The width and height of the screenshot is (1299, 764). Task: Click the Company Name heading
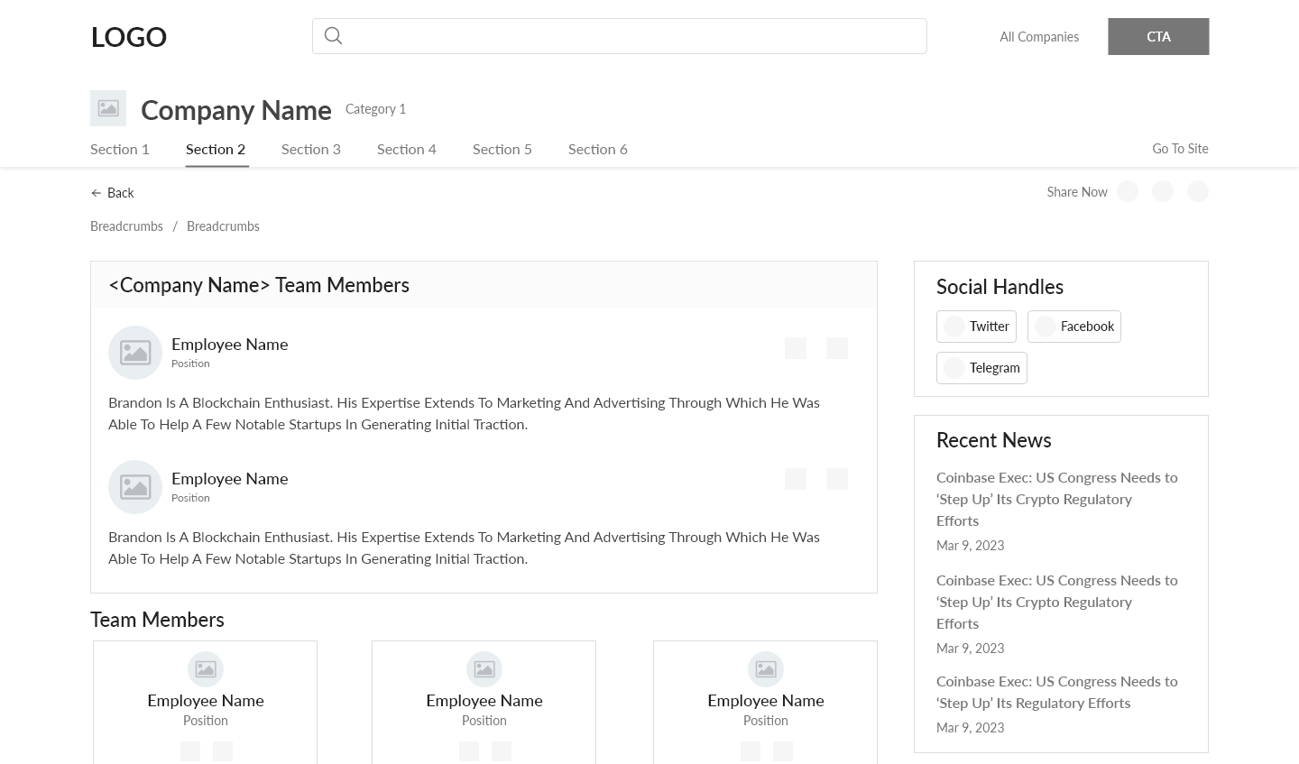236,110
